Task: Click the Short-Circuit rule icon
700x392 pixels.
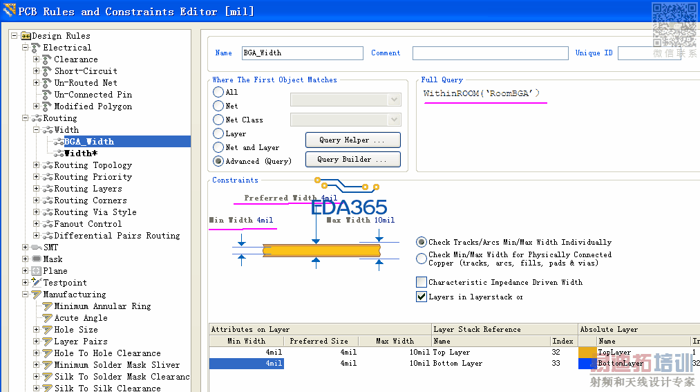Action: point(47,71)
